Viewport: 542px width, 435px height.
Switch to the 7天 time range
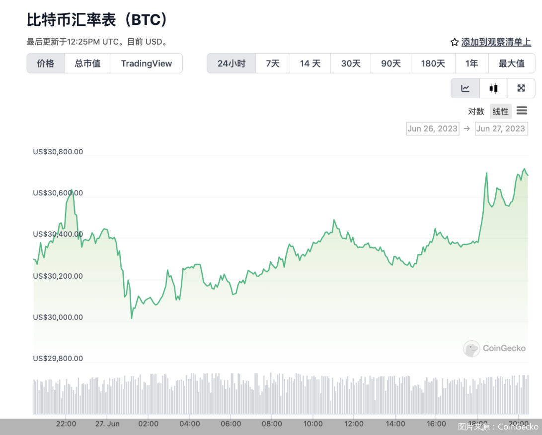pos(273,63)
